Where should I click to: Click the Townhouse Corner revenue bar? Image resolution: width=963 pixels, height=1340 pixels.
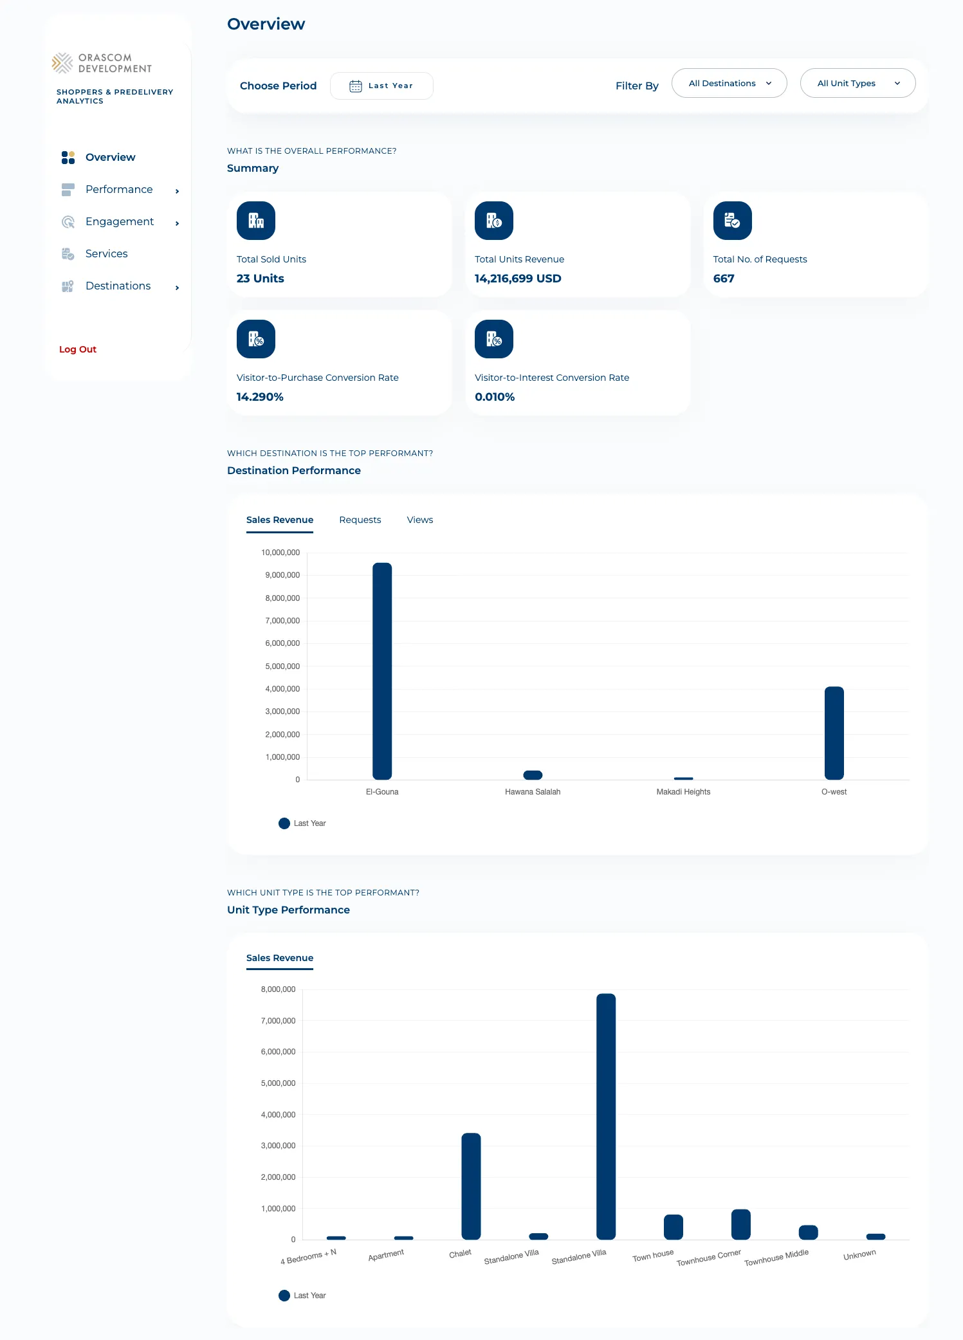[741, 1224]
